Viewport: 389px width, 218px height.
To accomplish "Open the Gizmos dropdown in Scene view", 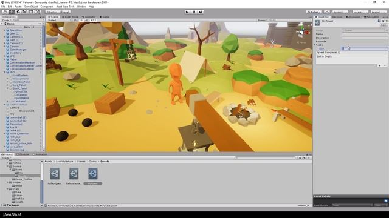I will (263, 20).
